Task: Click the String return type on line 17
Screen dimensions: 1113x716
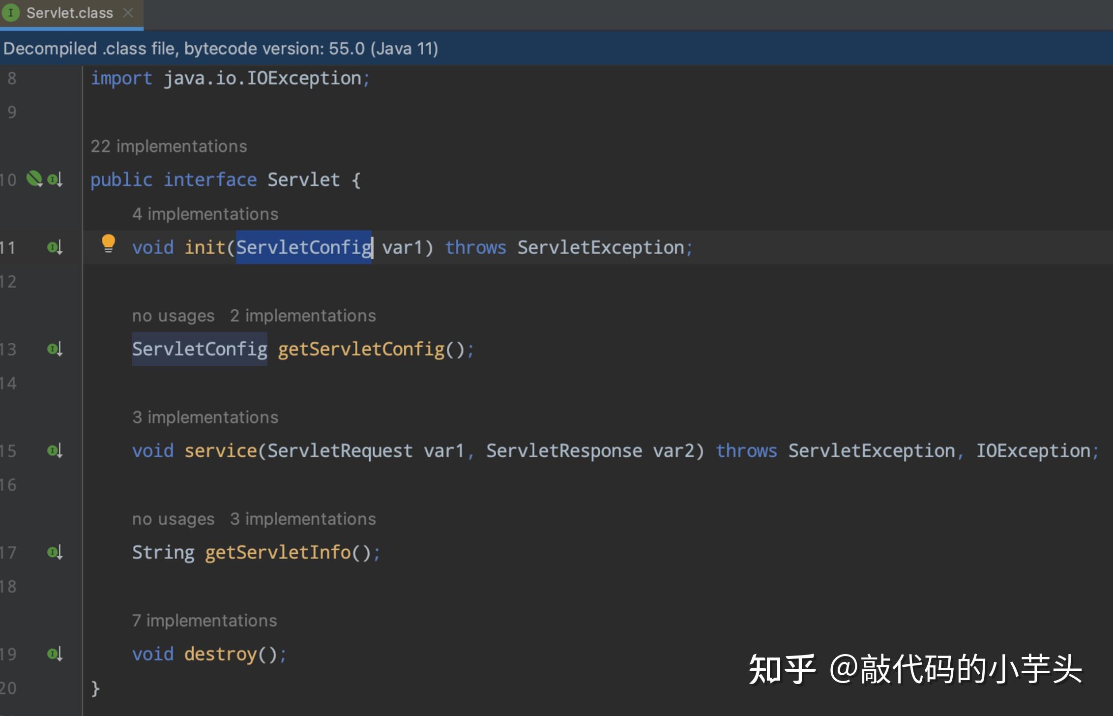Action: click(163, 553)
